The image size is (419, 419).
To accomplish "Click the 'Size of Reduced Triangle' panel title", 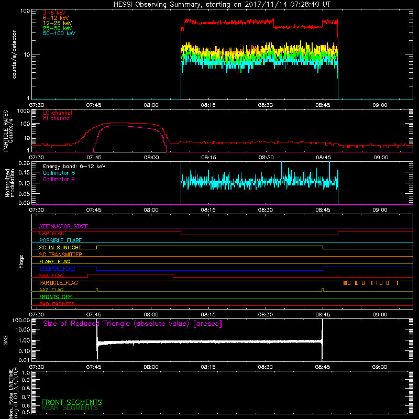I will pyautogui.click(x=133, y=324).
